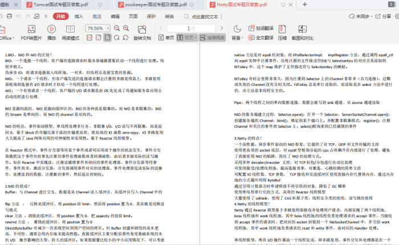Screen dimensions: 399x245
Task: Switch to Tomcat面试专题及答案.pdf tab
Action: [x=61, y=5]
